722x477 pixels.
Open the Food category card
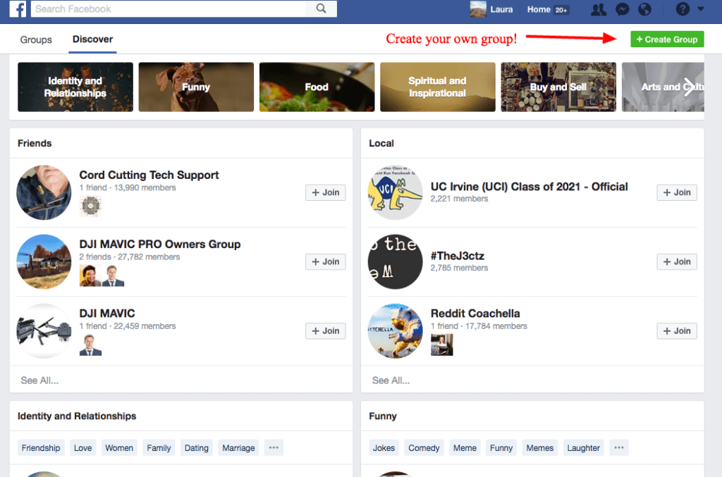317,87
